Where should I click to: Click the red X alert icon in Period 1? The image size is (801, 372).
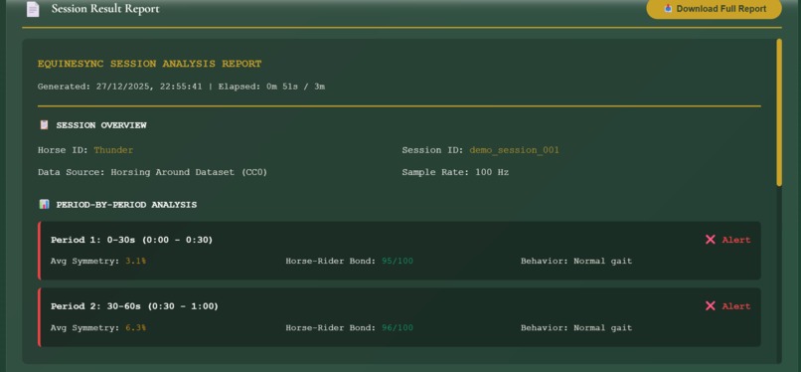[x=711, y=240]
